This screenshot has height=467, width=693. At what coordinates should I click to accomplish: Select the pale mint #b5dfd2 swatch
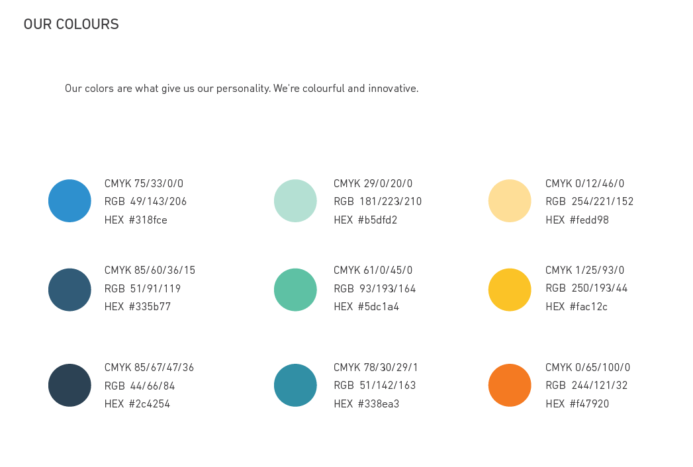point(295,200)
